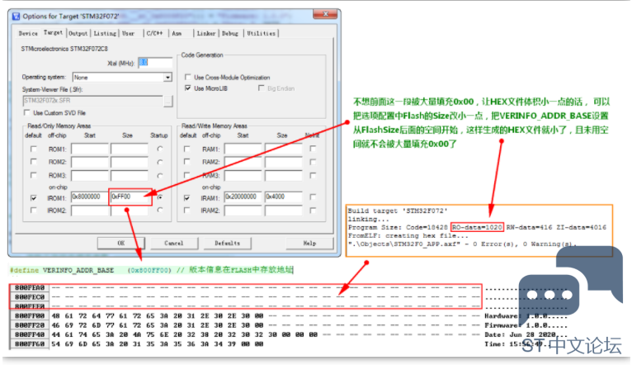
Task: Click the IROM1 Start field 0x8000000
Action: coord(89,197)
